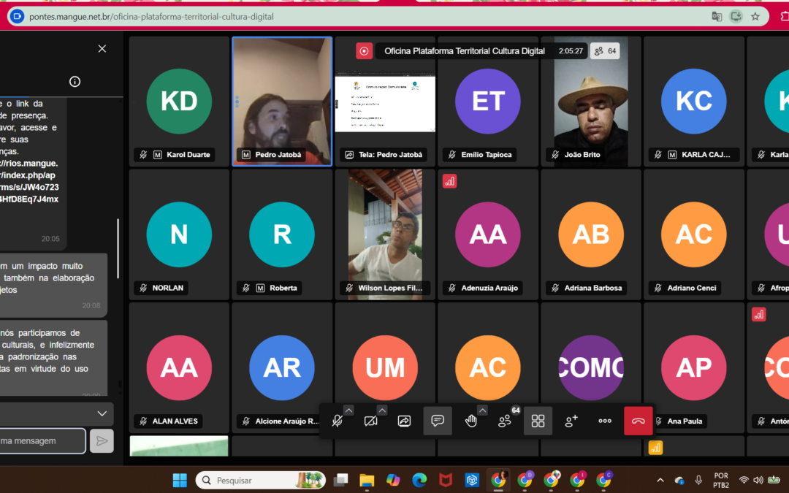Viewport: 789px width, 493px height.
Task: Click the ET avatar of Emilio Tapioca
Action: pos(487,101)
